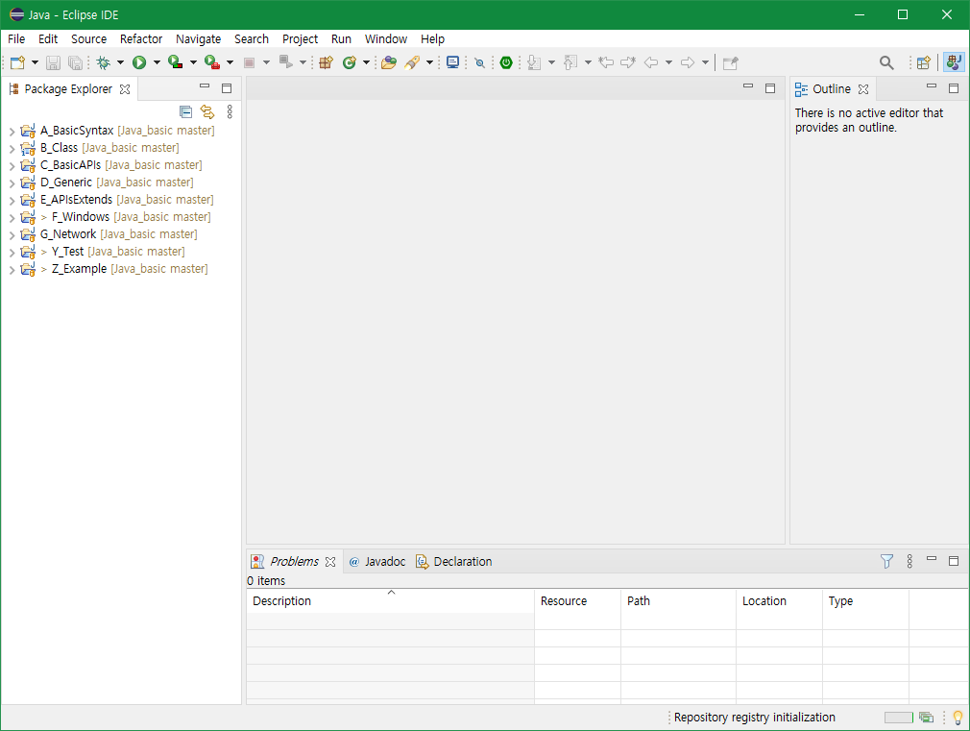The width and height of the screenshot is (970, 731).
Task: Open the File menu
Action: pos(16,39)
